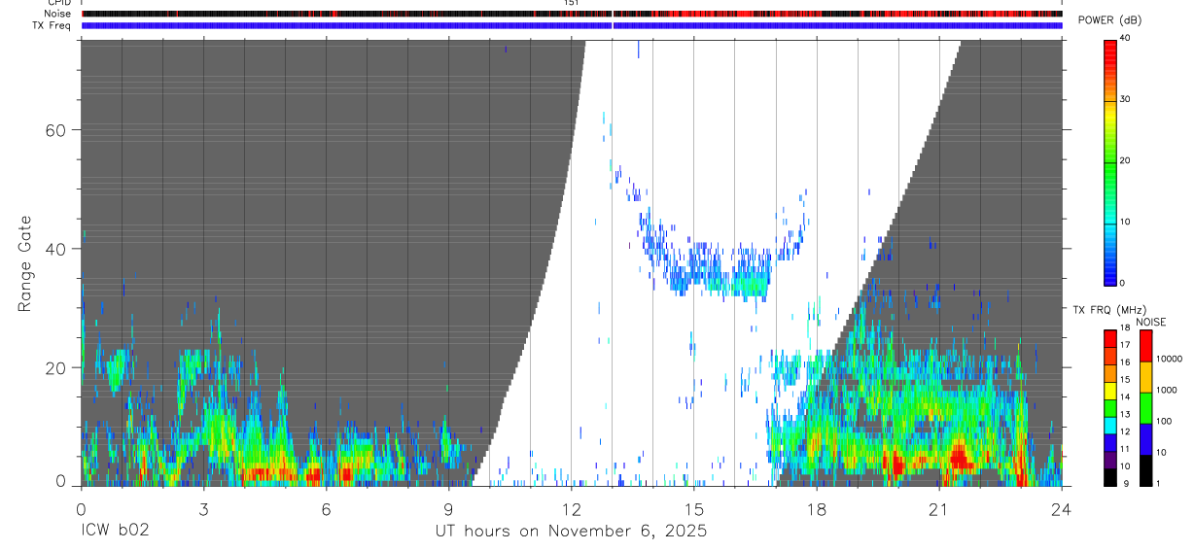Image resolution: width=1194 pixels, height=551 pixels.
Task: Click the 12 hour tick on time axis
Action: click(571, 508)
